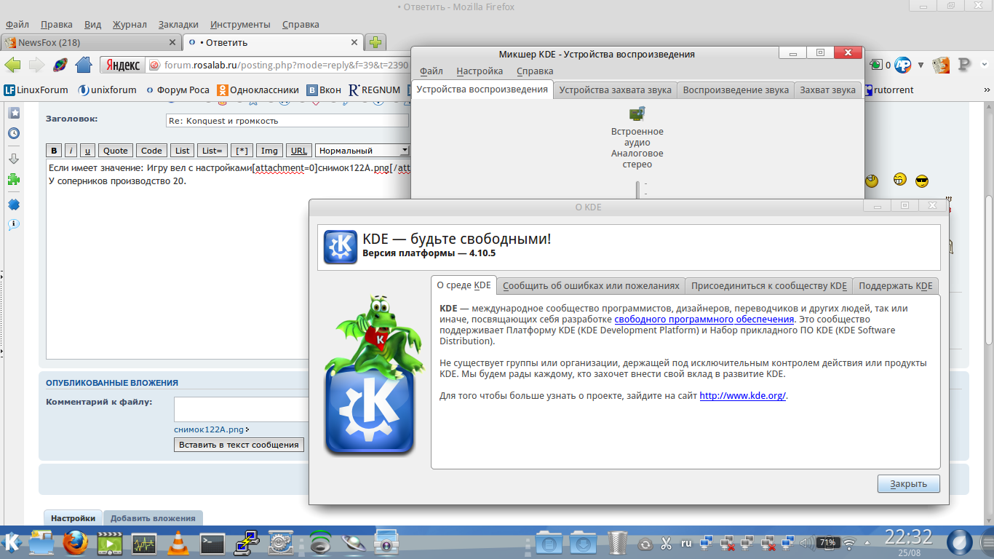Open the свободного программного обеспечения link

coord(704,319)
